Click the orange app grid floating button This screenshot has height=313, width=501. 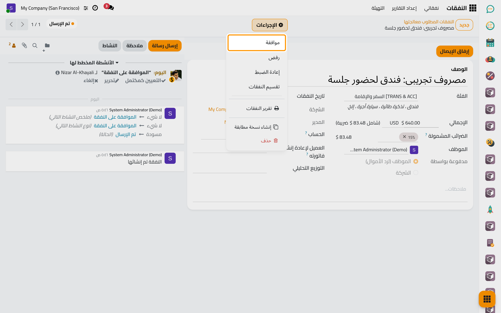[487, 299]
